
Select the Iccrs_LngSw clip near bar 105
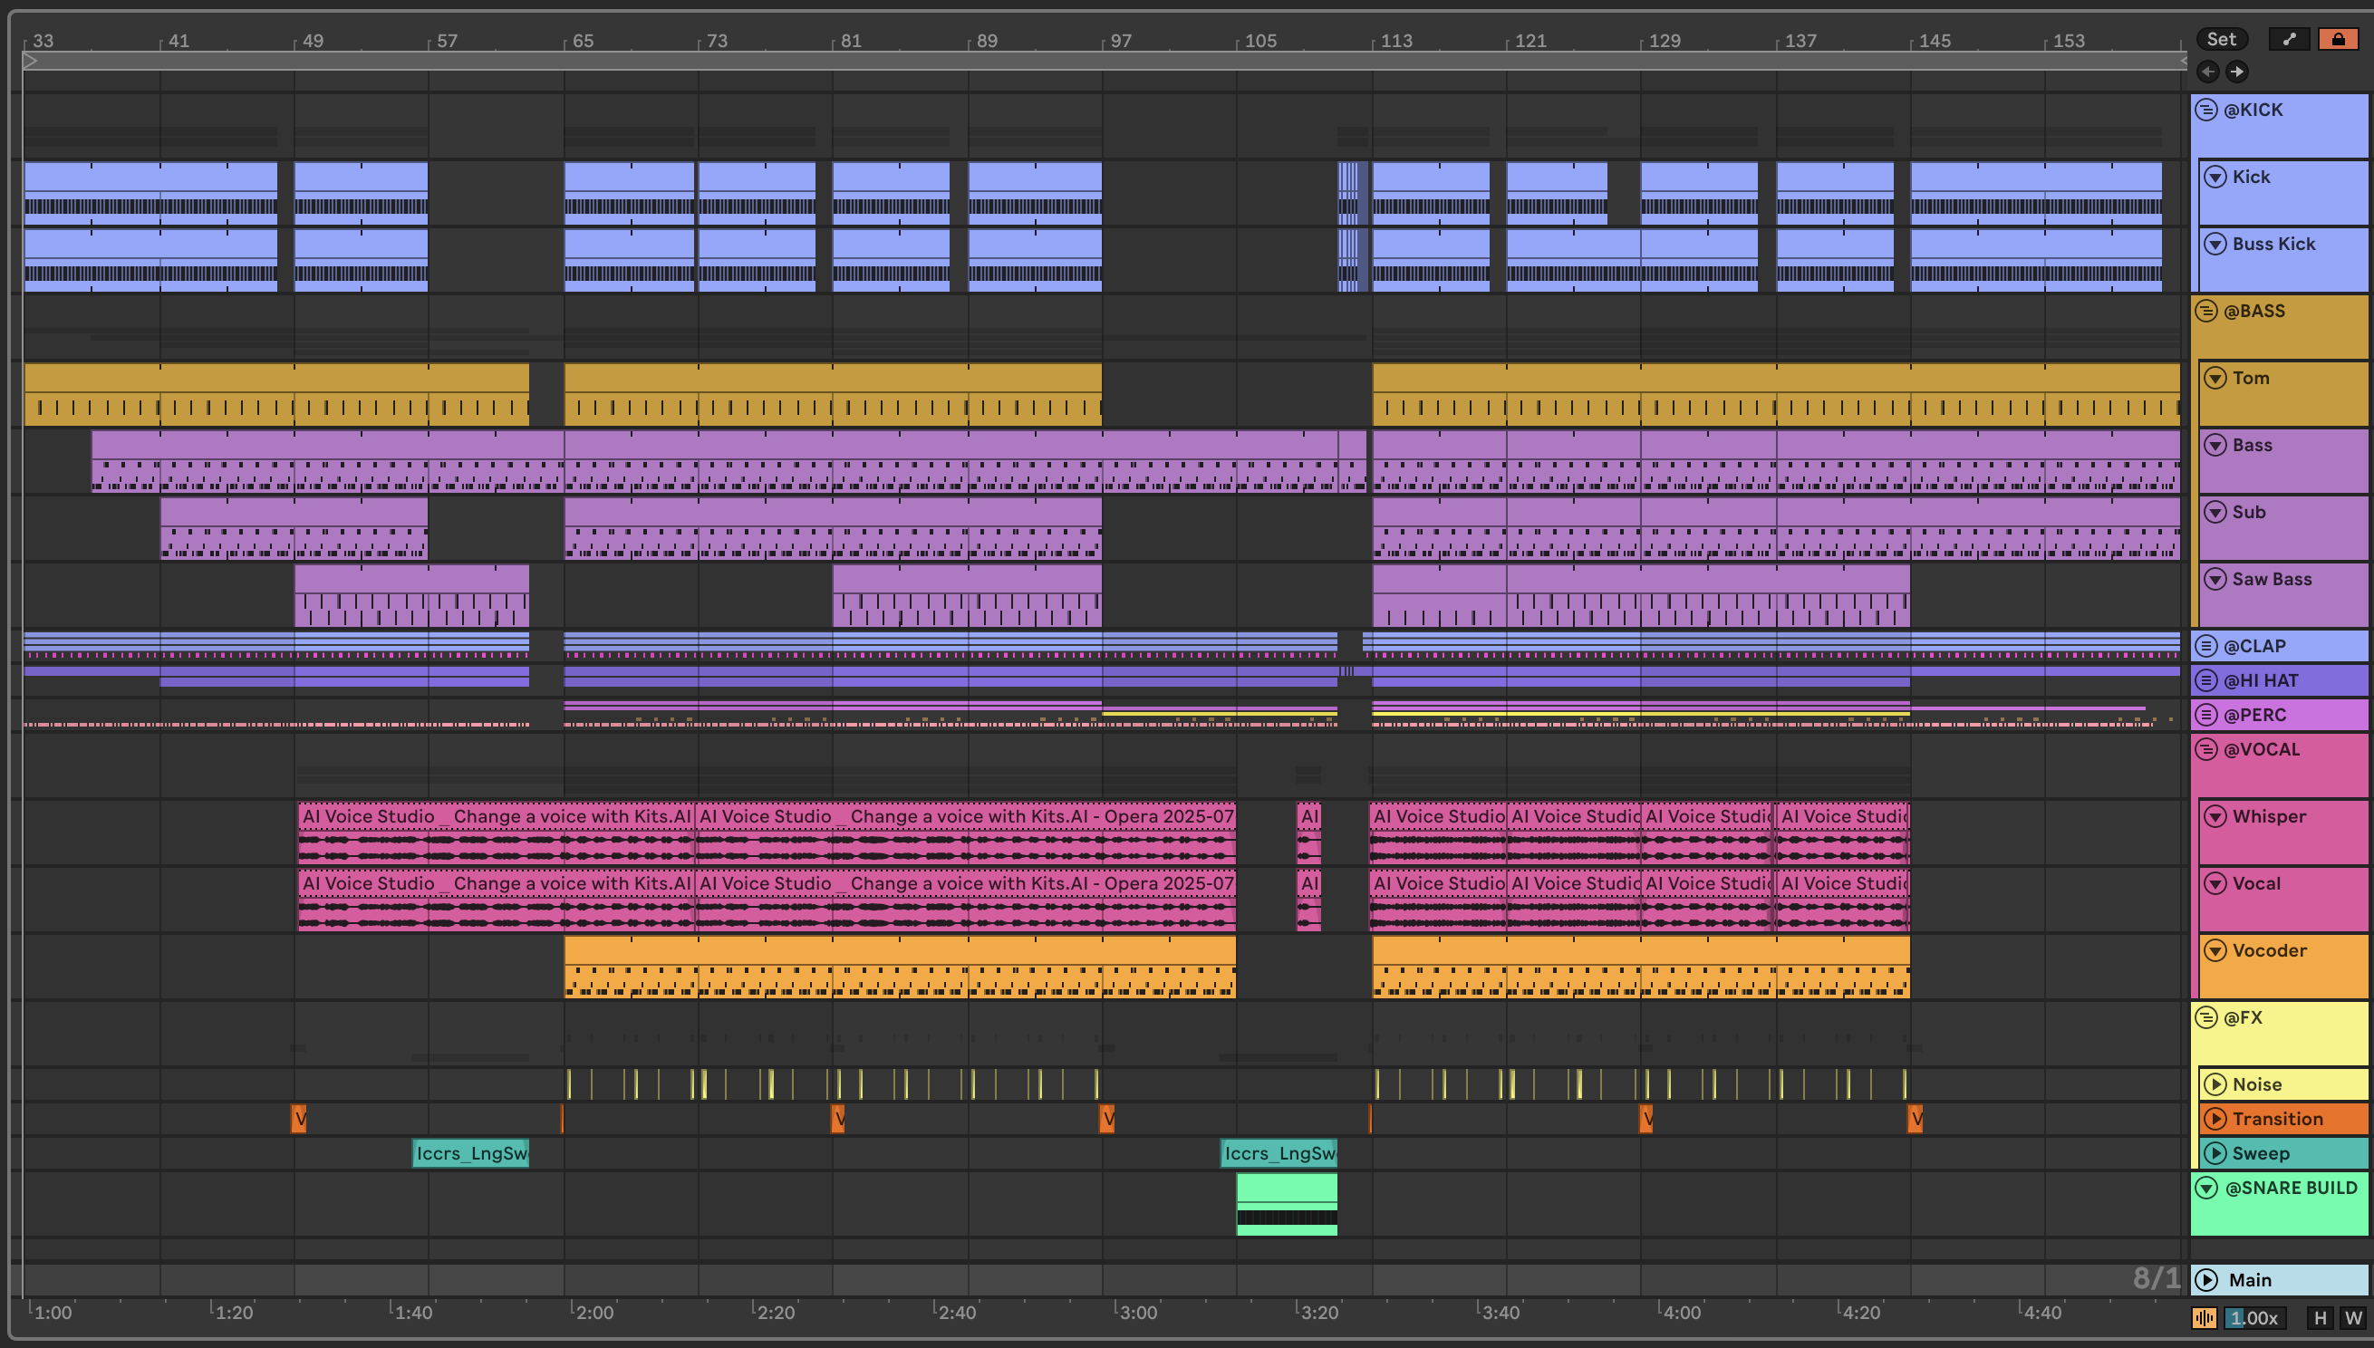[1279, 1153]
